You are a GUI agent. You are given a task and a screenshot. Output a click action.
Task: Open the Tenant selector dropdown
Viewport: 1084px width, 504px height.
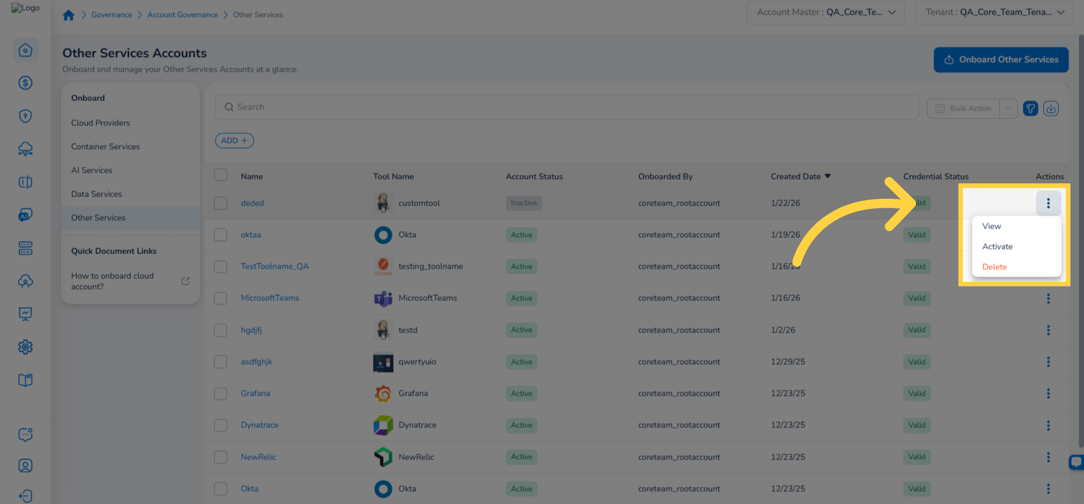pyautogui.click(x=994, y=13)
